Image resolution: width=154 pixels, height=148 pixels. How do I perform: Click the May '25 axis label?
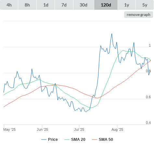coord(9,129)
